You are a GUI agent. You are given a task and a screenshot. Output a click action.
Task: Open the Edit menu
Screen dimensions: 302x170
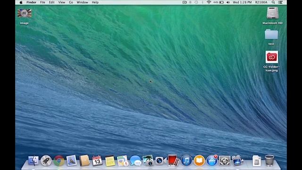pos(51,2)
